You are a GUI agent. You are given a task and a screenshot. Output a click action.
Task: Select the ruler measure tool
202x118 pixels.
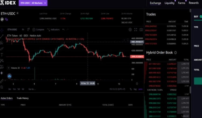pos(2,81)
